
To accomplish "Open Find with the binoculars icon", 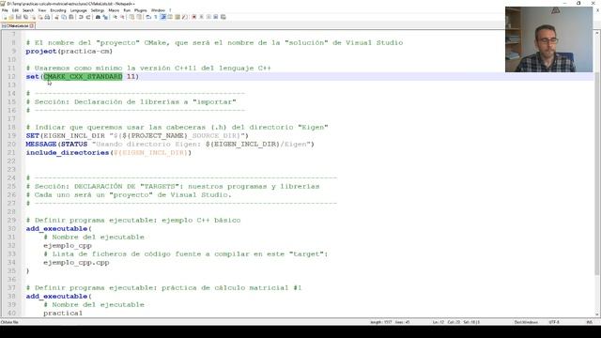I will click(x=98, y=17).
